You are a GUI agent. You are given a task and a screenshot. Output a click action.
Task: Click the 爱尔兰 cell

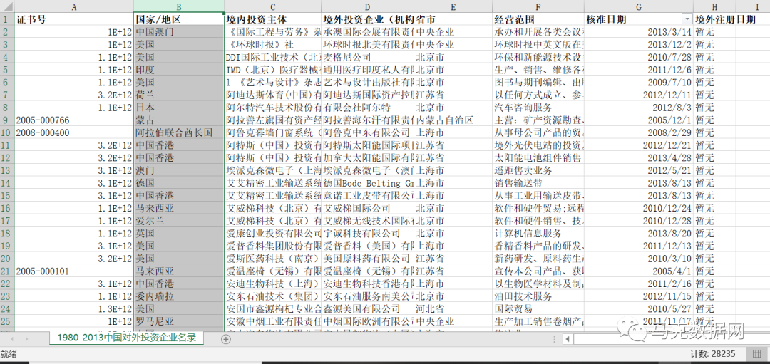(179, 221)
